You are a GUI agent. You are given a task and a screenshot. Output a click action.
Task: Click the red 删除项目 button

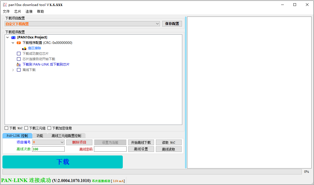click(79, 142)
